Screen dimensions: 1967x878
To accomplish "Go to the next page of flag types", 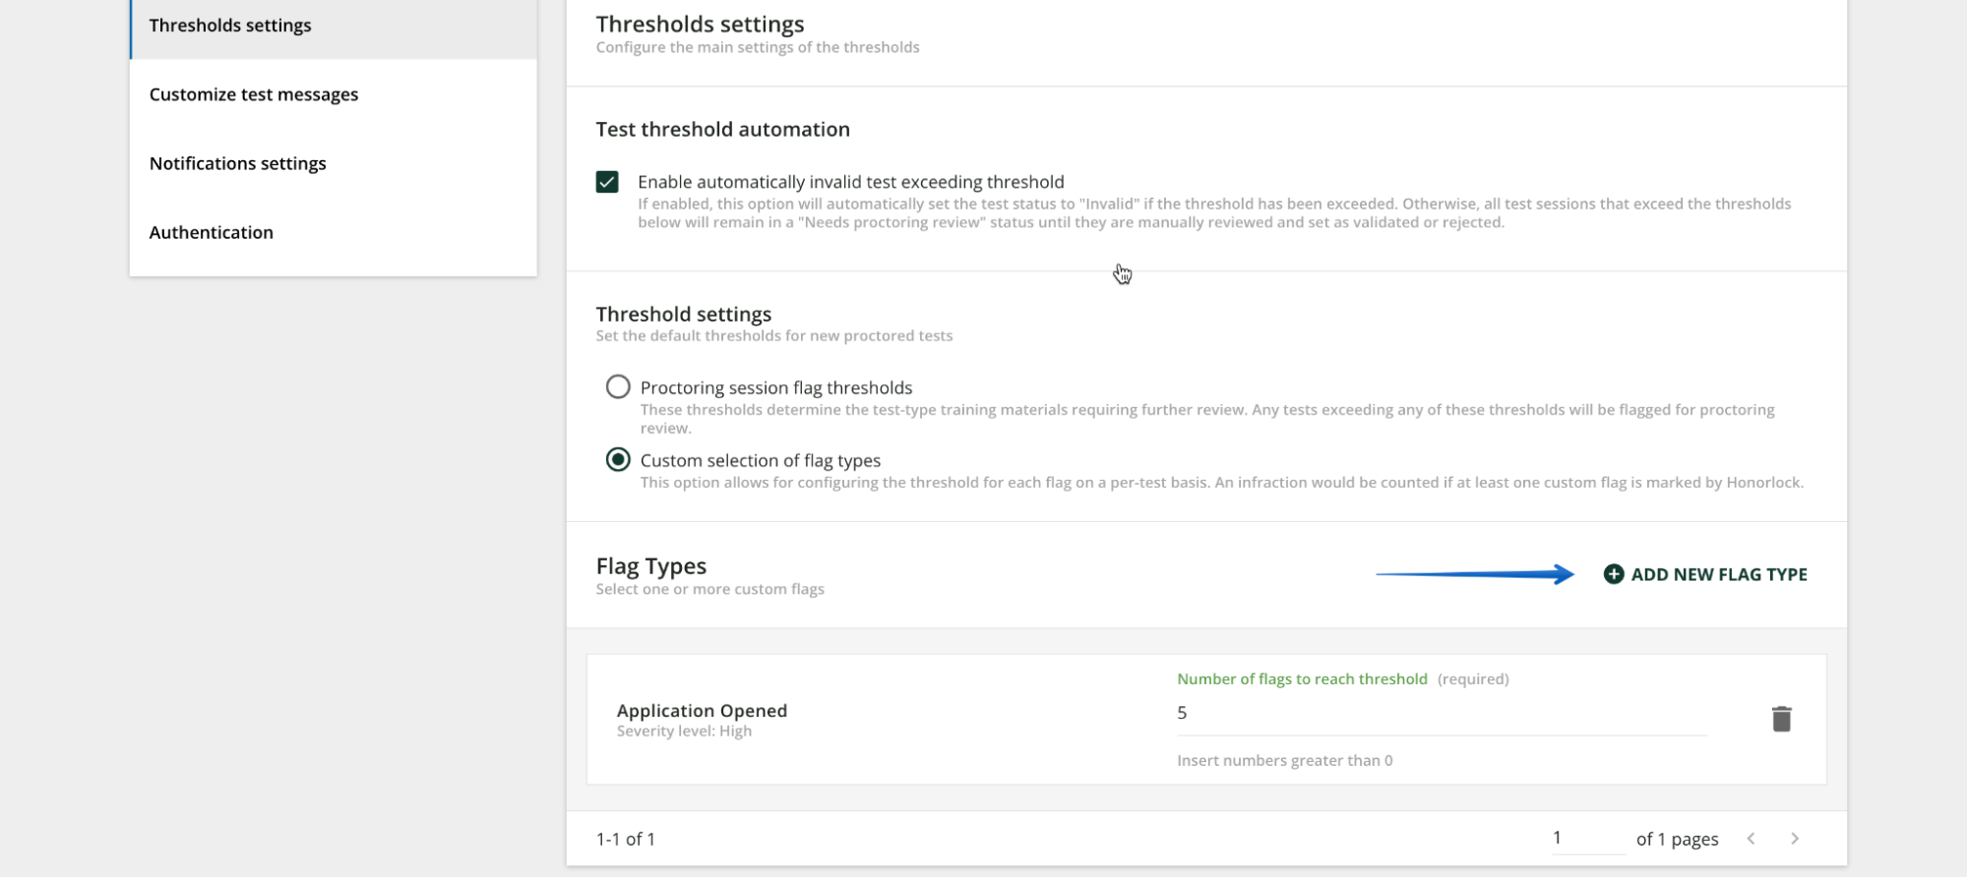I will coord(1795,839).
